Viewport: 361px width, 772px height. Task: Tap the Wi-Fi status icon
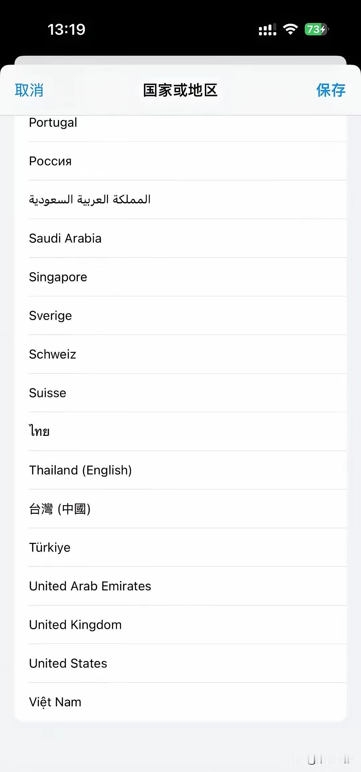[x=290, y=29]
